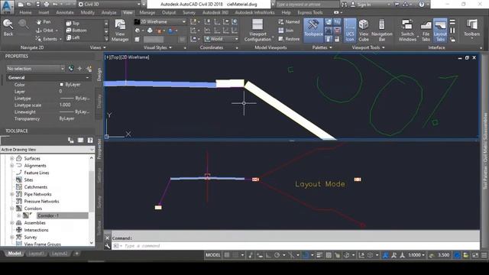
Task: Click Named viewports
Action: click(x=289, y=22)
